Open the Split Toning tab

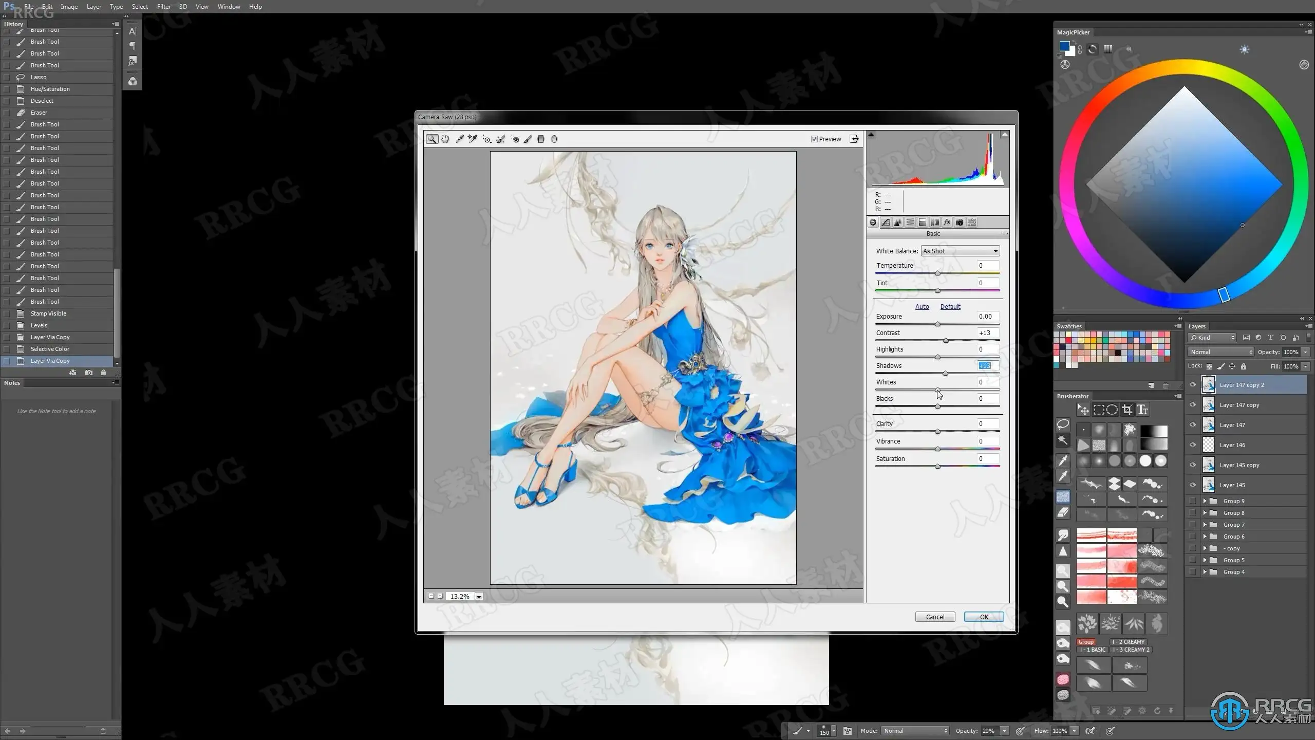coord(923,223)
